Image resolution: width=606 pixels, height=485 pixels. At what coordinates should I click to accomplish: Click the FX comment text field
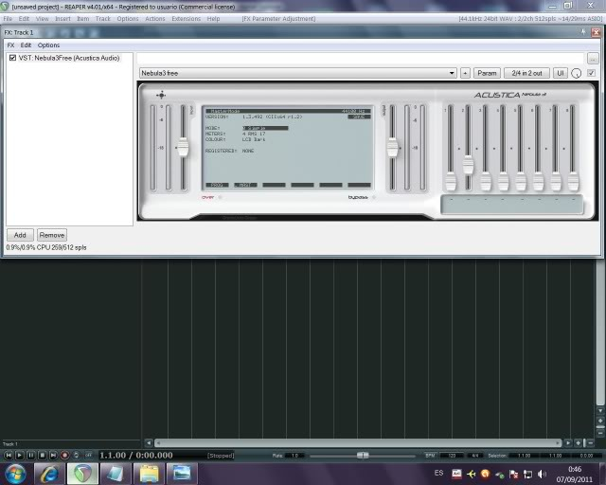tap(360, 59)
